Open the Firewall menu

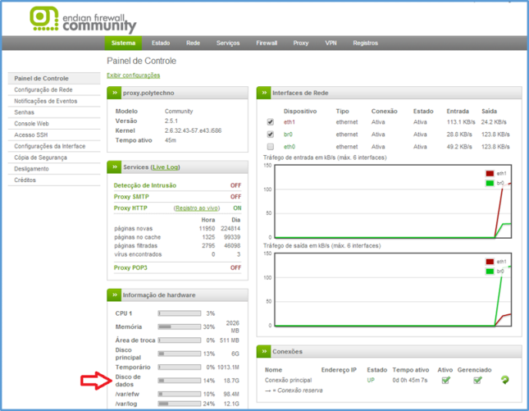coord(267,43)
